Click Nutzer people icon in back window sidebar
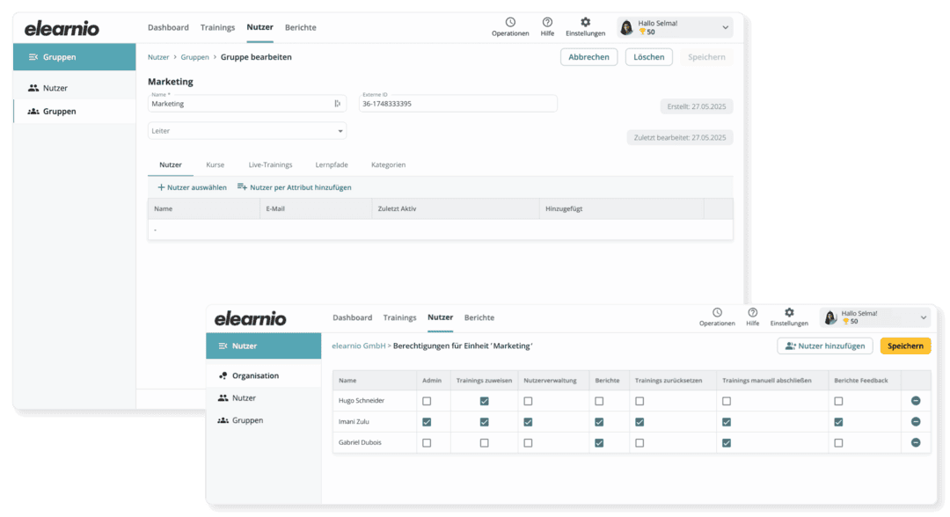 coord(33,89)
